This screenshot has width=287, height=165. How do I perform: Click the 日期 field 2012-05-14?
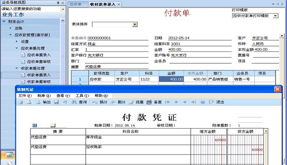tap(200, 38)
